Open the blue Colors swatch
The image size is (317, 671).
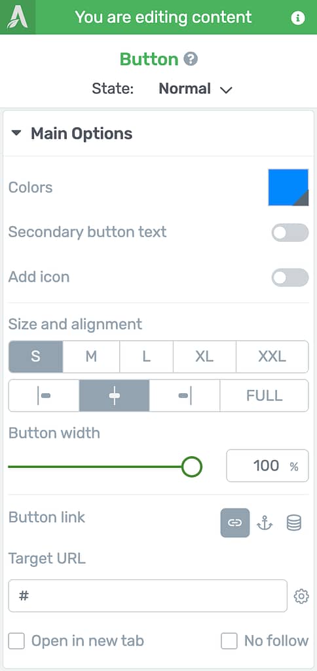288,187
